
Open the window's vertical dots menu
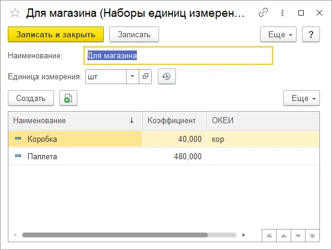[x=282, y=13]
